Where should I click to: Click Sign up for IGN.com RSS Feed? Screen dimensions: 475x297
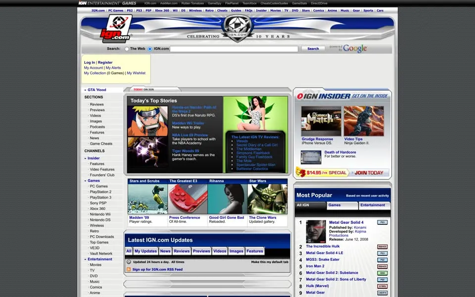[x=157, y=269]
